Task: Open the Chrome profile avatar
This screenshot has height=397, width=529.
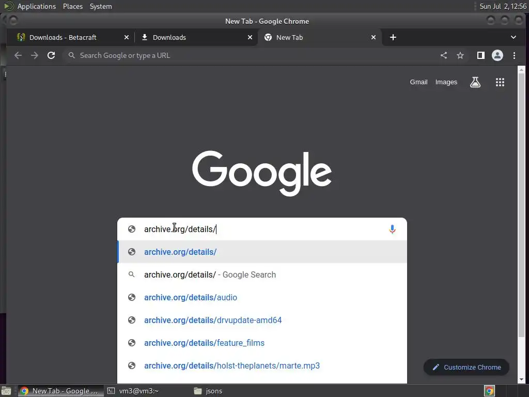Action: tap(497, 55)
